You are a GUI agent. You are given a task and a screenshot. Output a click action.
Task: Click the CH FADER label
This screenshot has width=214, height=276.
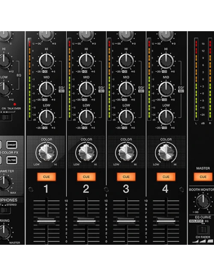(203, 237)
